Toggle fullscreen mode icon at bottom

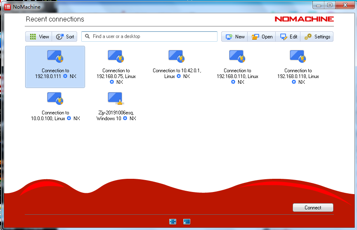pyautogui.click(x=173, y=222)
